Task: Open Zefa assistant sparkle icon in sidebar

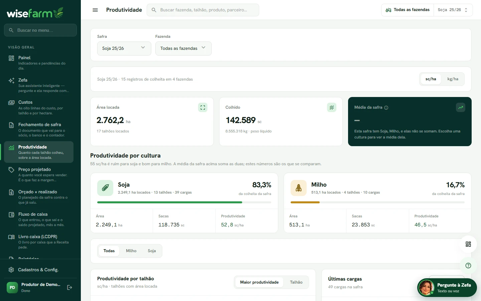Action: tap(11, 81)
